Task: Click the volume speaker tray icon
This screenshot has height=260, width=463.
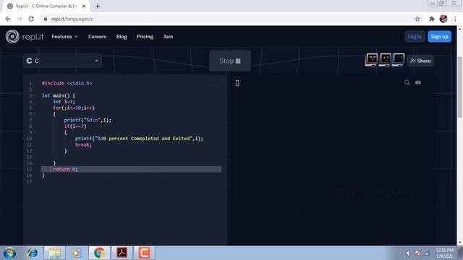Action: coord(408,253)
